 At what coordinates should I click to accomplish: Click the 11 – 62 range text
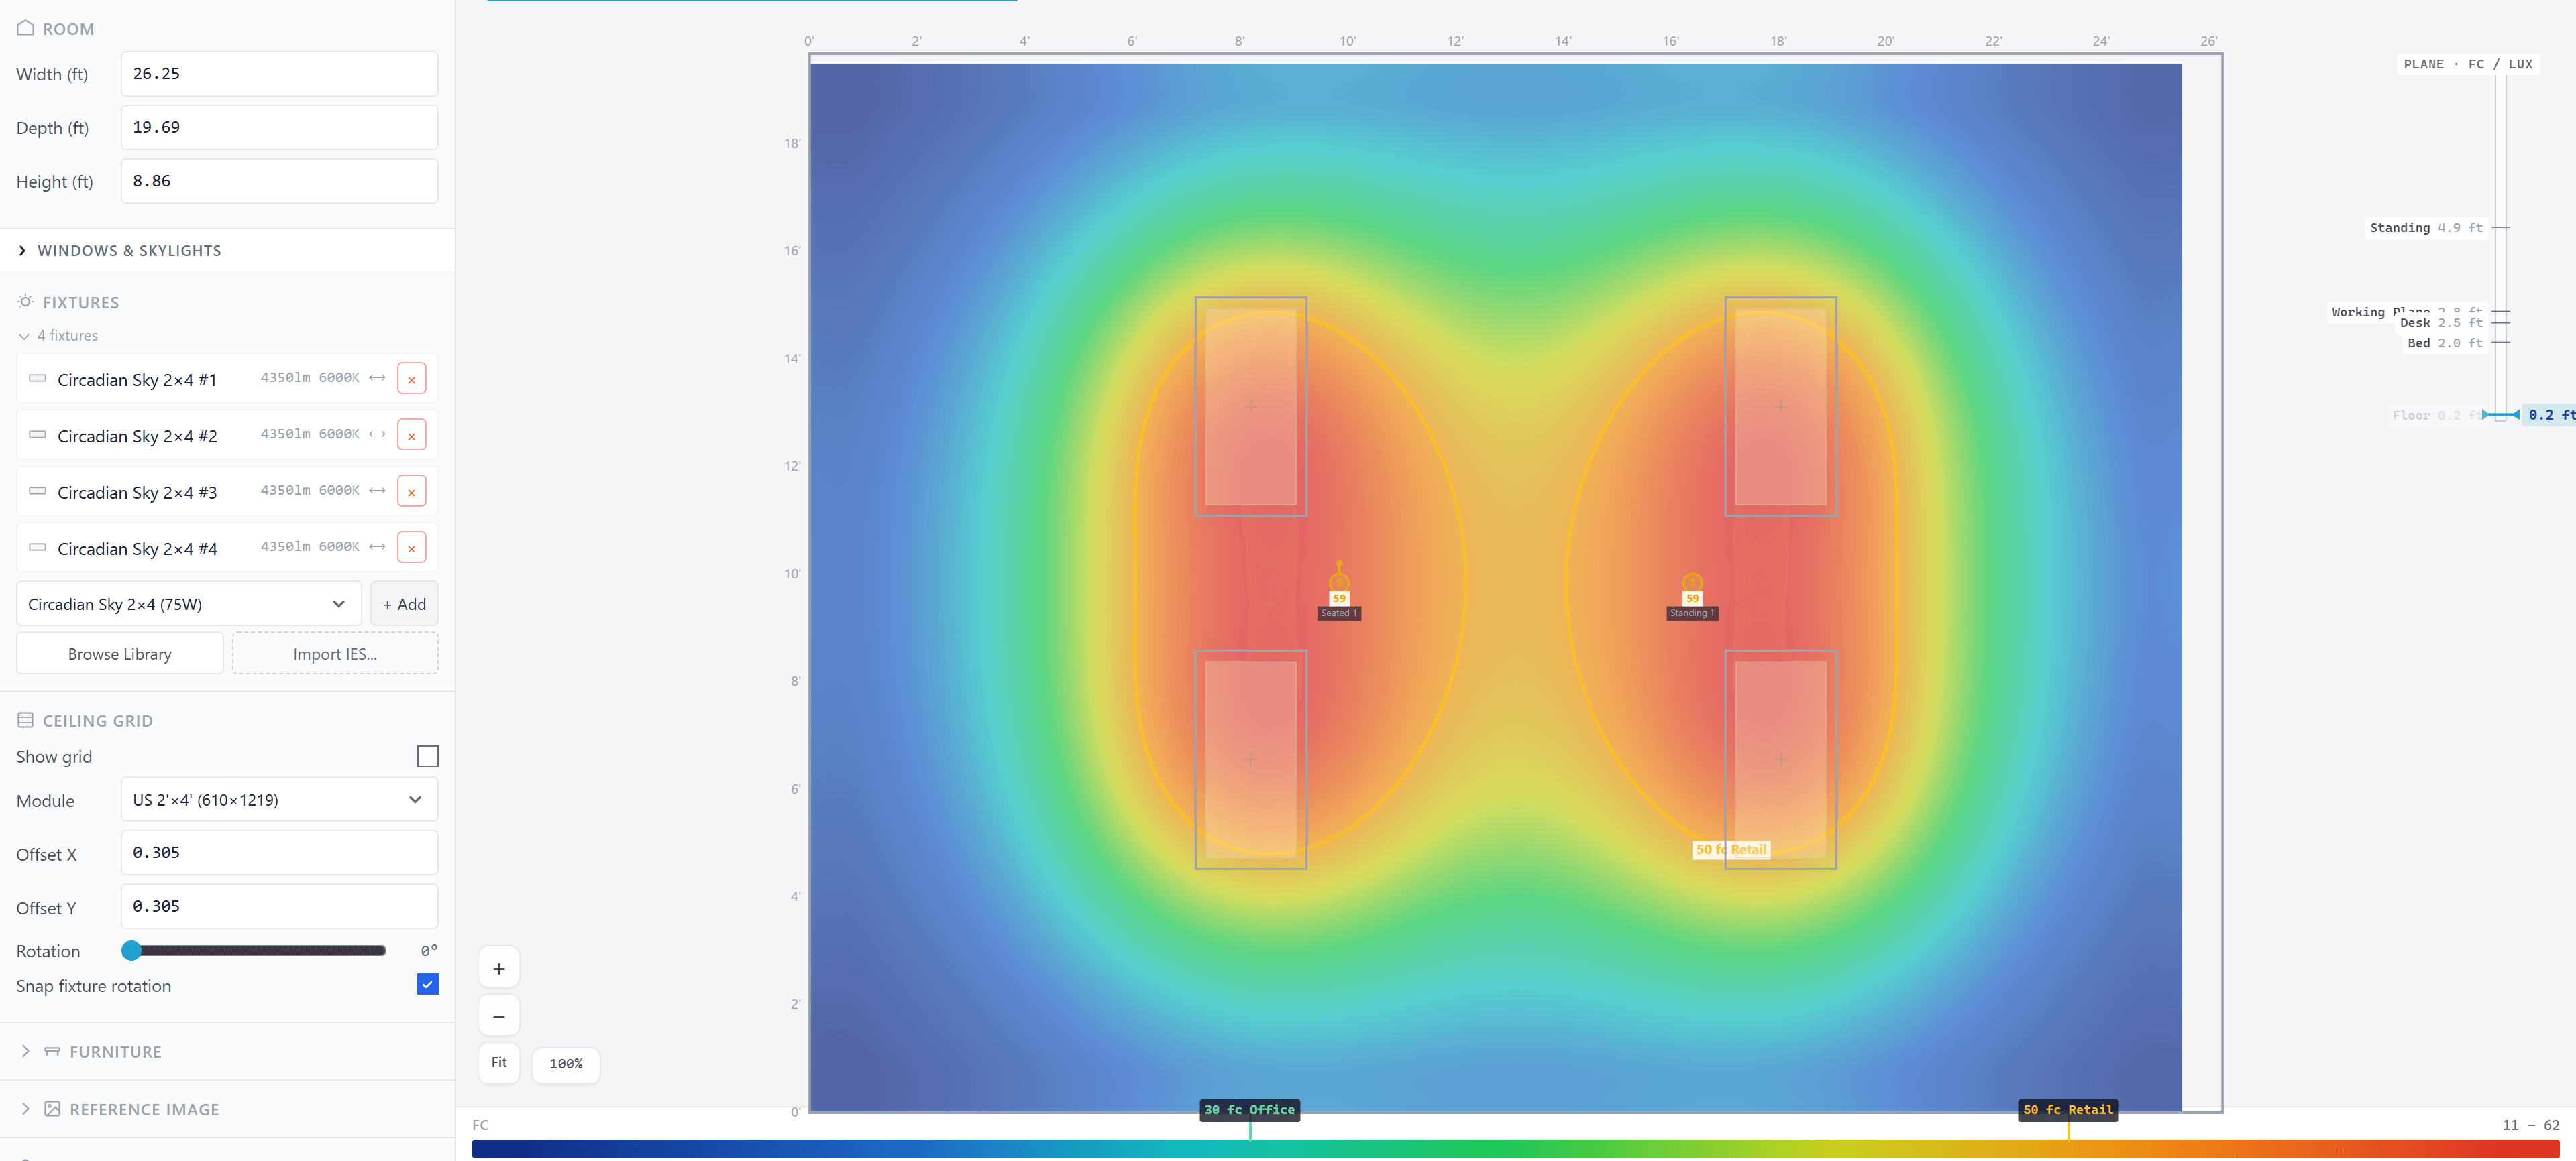click(2530, 1125)
